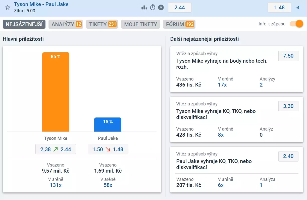Select the Moje tikety tab

pos(140,24)
